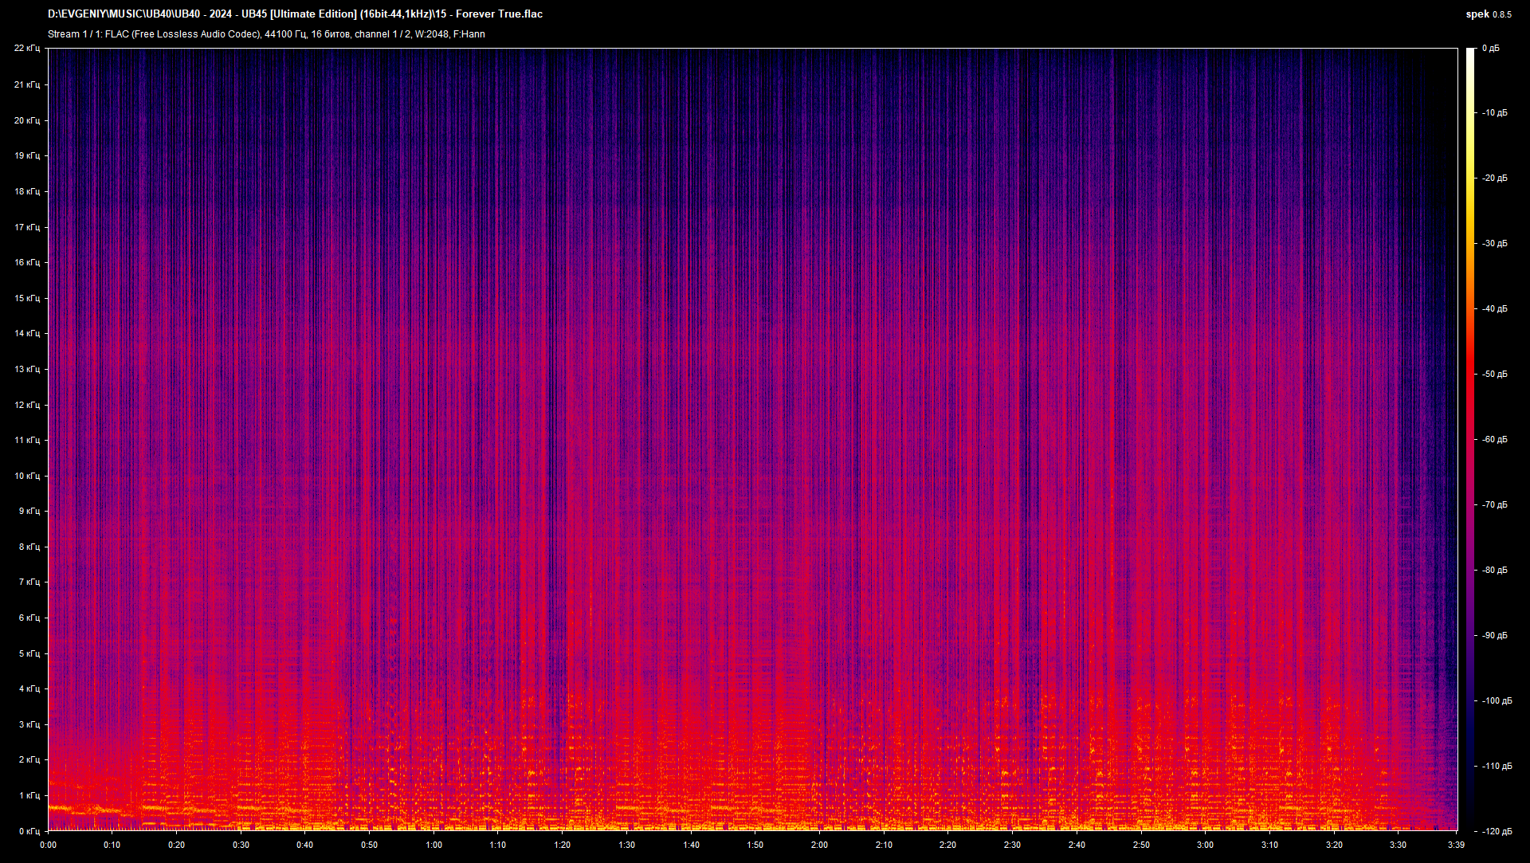The width and height of the screenshot is (1530, 863).
Task: Click the stream info line with FLAC codec details
Action: (266, 34)
